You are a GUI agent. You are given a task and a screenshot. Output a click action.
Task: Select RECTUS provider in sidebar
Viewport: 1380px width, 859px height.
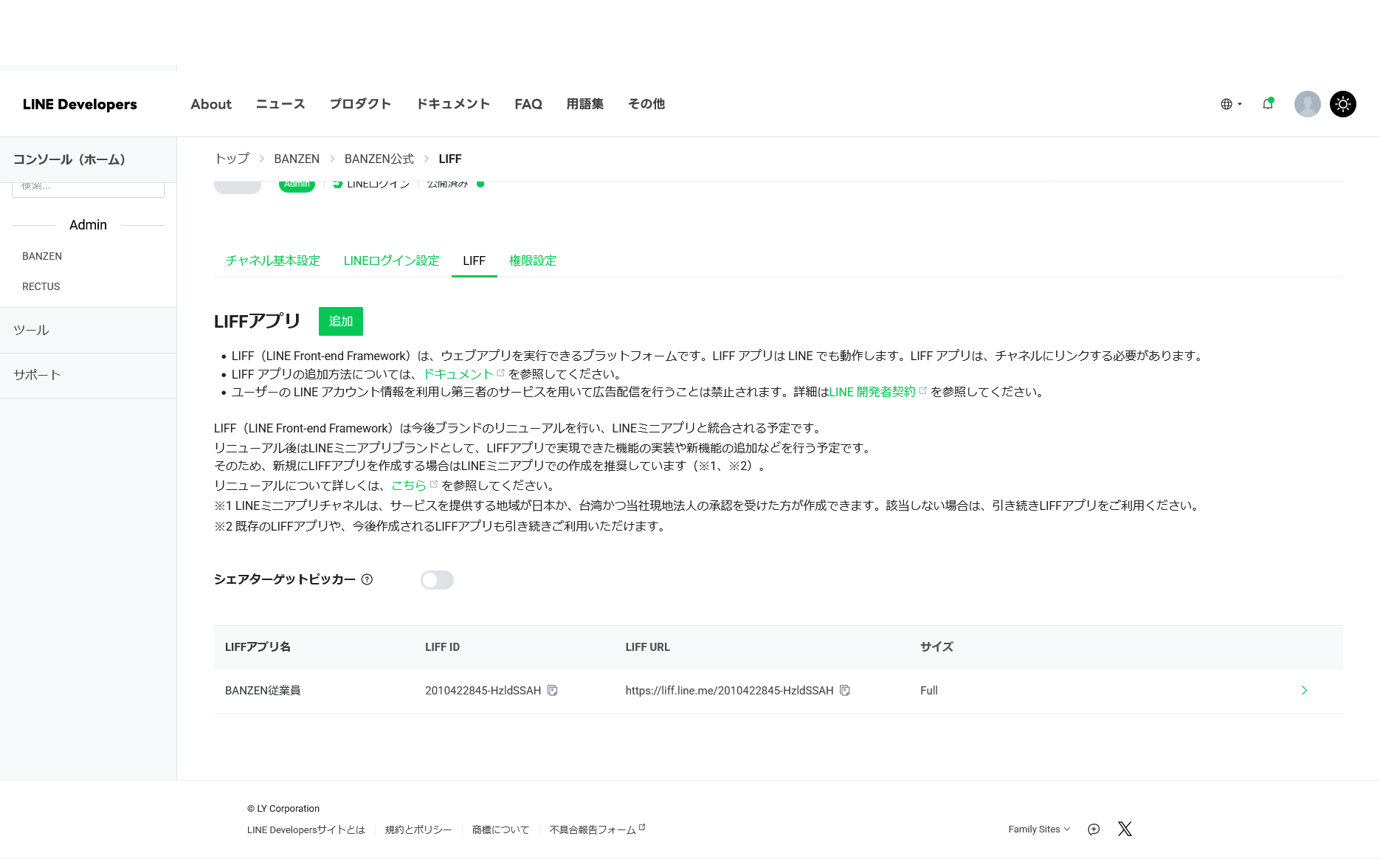click(x=41, y=286)
